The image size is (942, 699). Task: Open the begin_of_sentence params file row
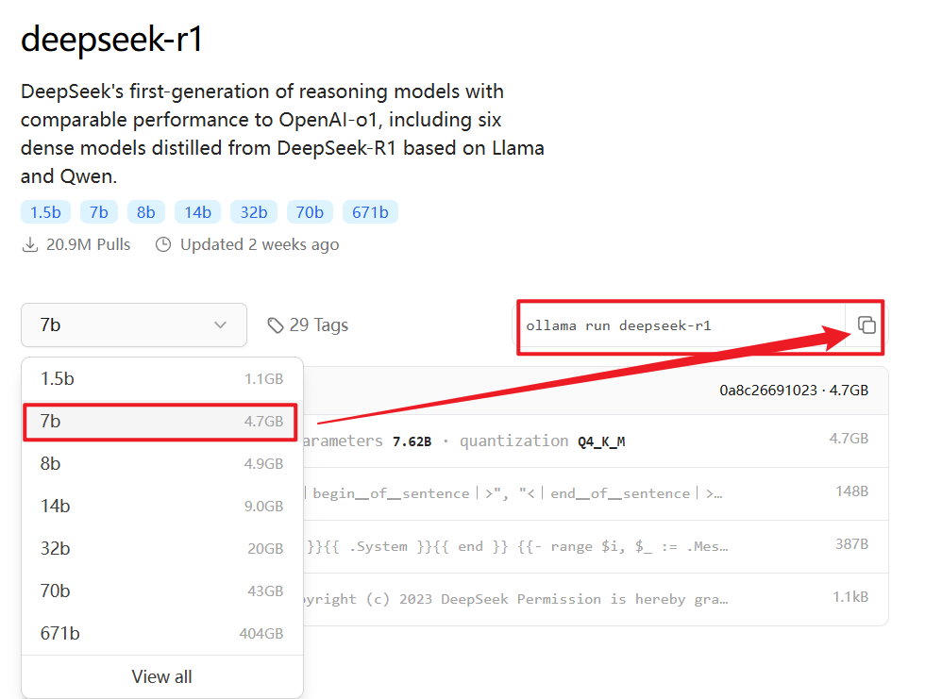coord(595,493)
